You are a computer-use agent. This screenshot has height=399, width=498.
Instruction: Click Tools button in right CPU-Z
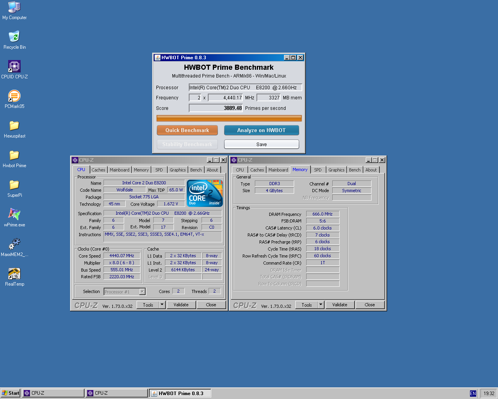(307, 305)
